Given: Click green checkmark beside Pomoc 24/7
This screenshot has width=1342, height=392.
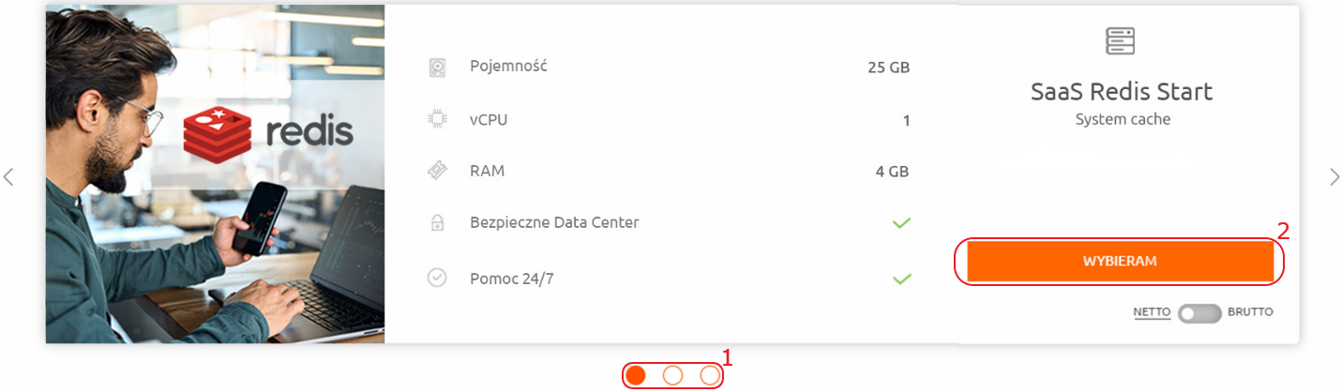Looking at the screenshot, I should click(x=901, y=279).
